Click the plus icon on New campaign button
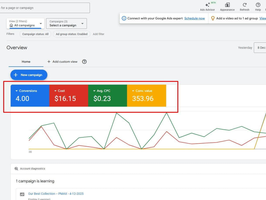The image size is (266, 200). coord(15,75)
